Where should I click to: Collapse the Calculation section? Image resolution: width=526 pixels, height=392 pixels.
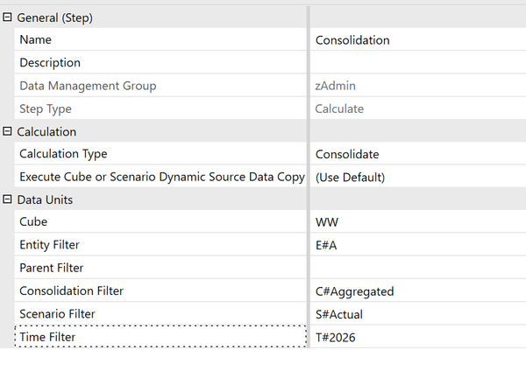[8, 131]
